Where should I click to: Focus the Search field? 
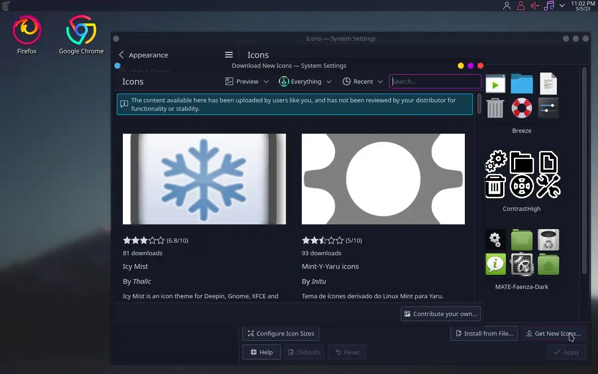pos(435,81)
